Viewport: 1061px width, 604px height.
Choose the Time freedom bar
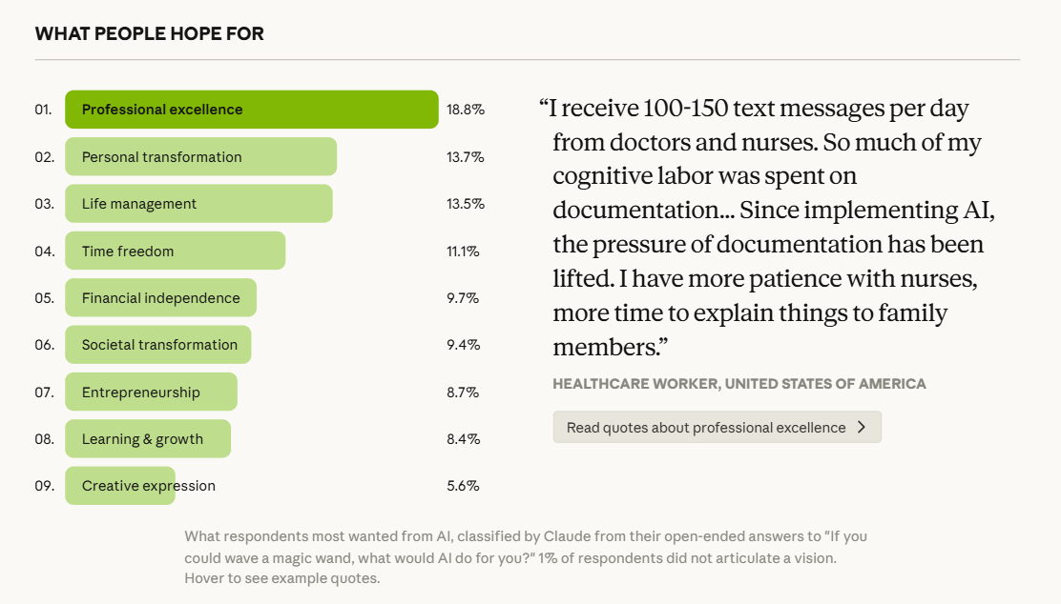click(175, 252)
